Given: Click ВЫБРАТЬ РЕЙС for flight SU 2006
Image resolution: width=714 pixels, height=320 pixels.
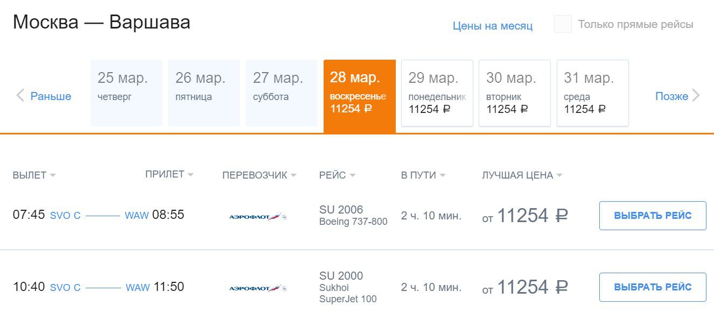Looking at the screenshot, I should click(x=653, y=216).
